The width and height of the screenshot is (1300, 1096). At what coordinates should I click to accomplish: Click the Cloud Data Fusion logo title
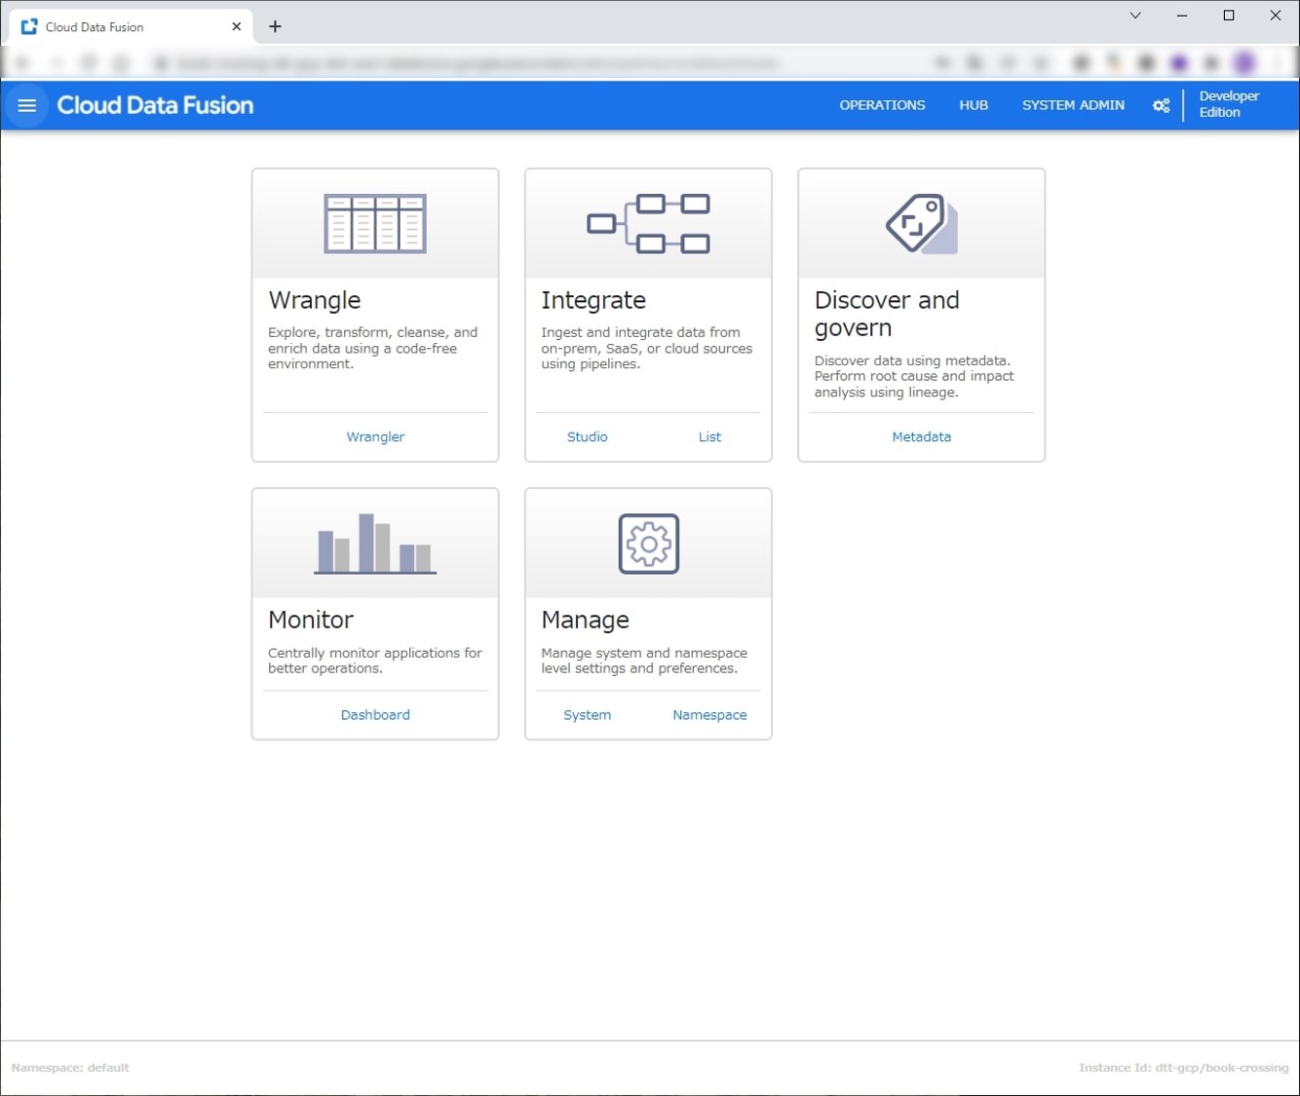(155, 105)
